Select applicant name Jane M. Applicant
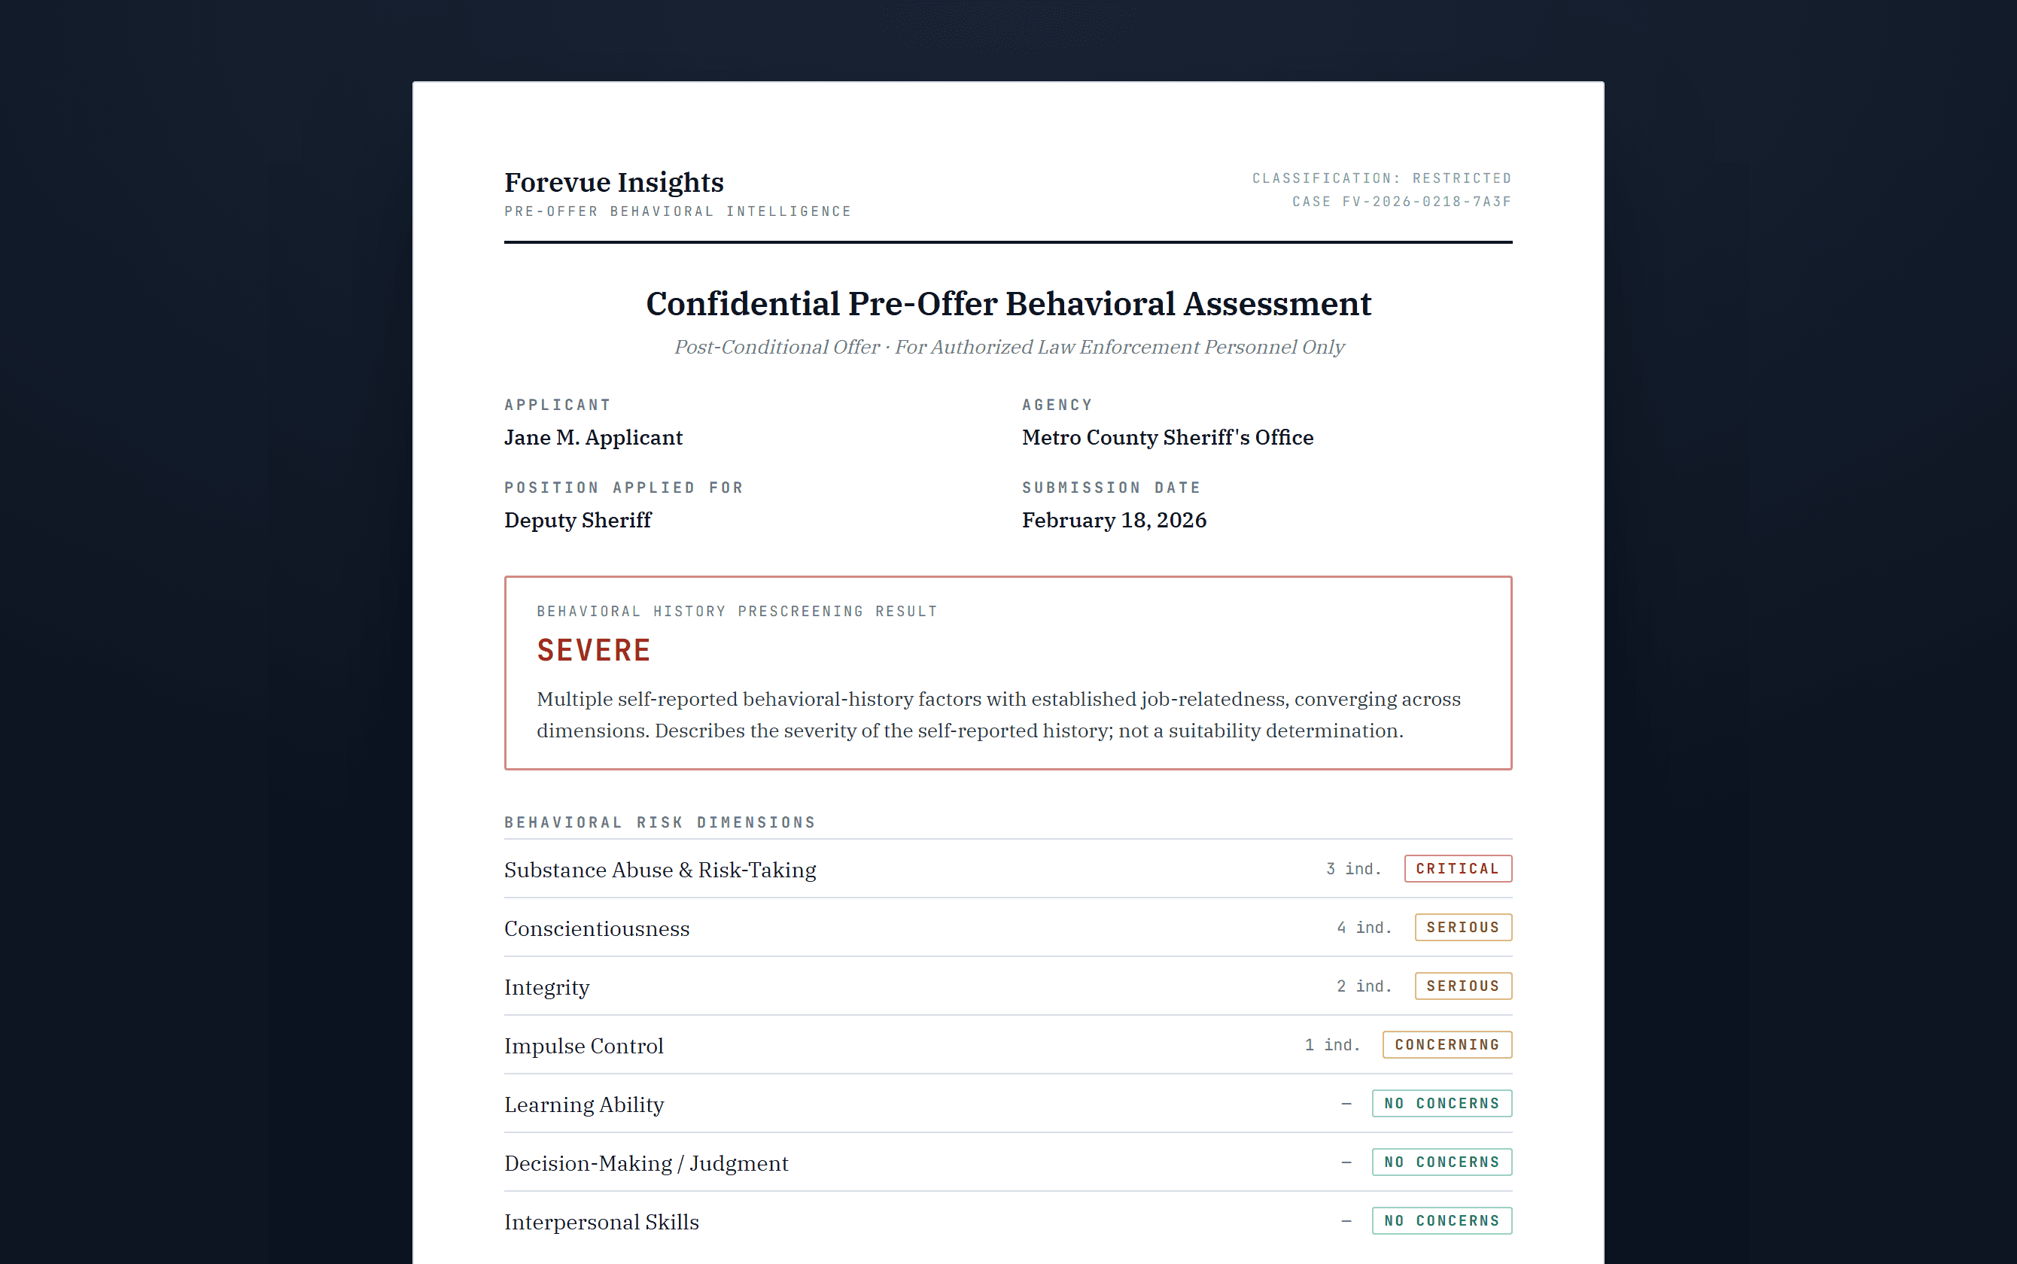 point(593,437)
